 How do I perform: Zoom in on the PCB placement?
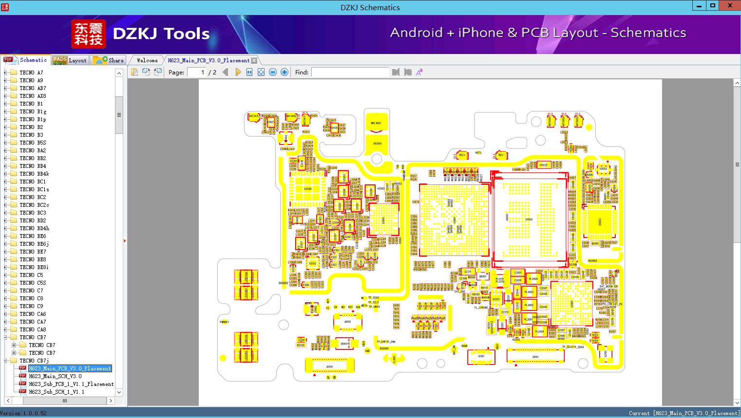tap(285, 72)
